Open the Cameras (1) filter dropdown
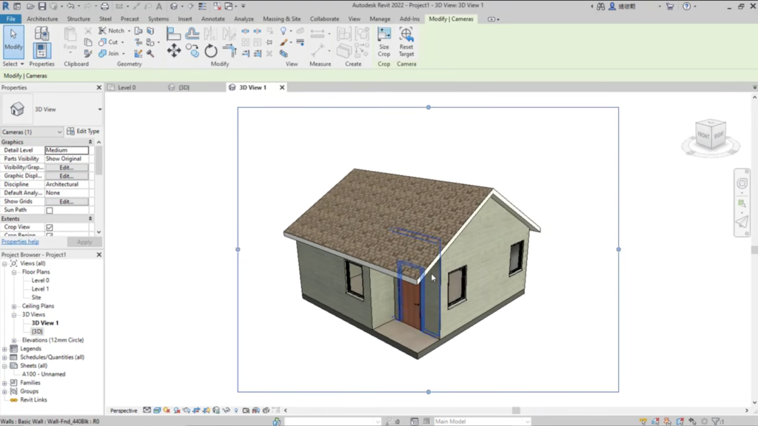758x426 pixels. (32, 132)
